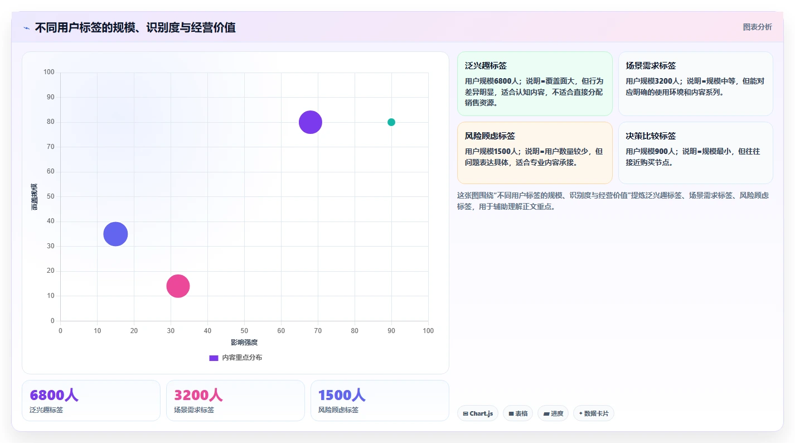Screen dimensions: 795x443
Task: Select the pink bubble near 14
Action: (178, 286)
